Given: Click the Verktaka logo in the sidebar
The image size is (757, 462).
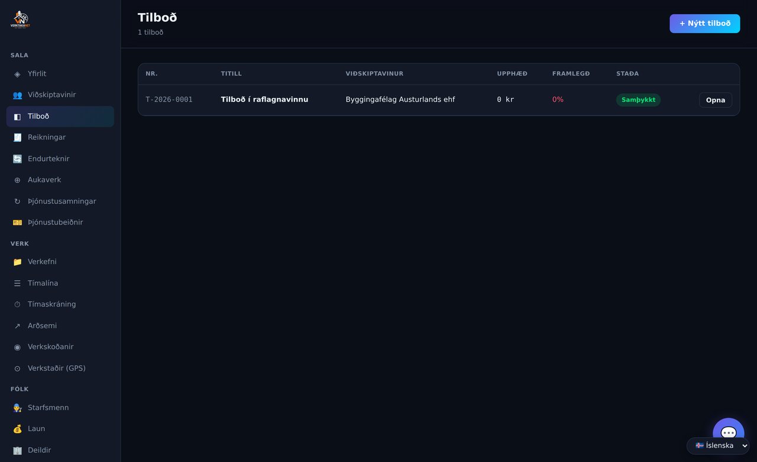Looking at the screenshot, I should (x=20, y=19).
